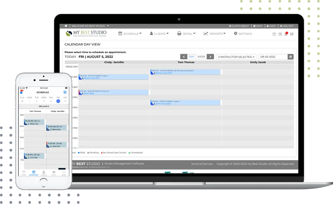Viewport: 334px width, 204px height.
Task: Select Thursday 4 on phone week strip
Action: [x=51, y=101]
